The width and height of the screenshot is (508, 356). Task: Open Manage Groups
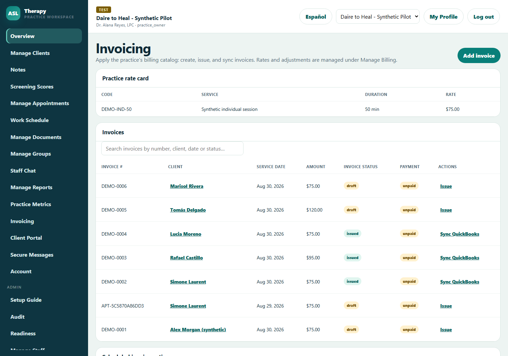coord(44,154)
